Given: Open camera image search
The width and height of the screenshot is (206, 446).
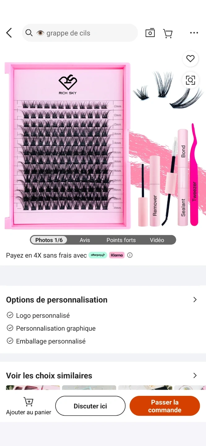Looking at the screenshot, I should 150,33.
